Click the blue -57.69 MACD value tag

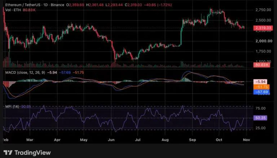[261, 92]
